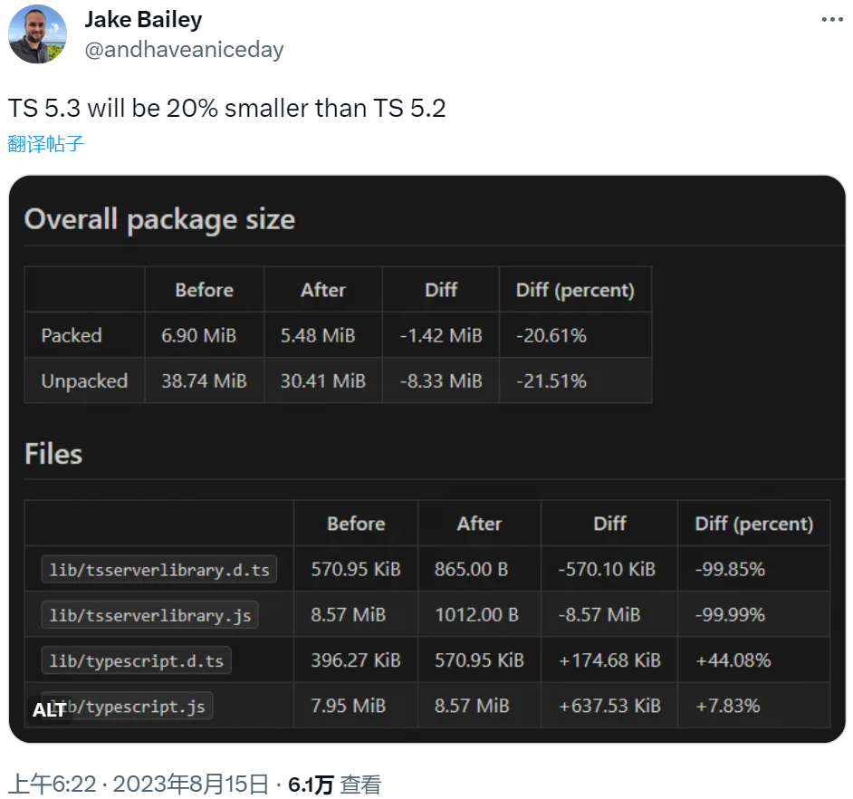
Task: Click the -20.61% diff percent cell
Action: [x=551, y=335]
